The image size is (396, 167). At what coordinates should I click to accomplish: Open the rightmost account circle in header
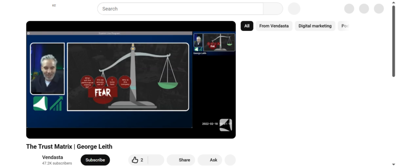pos(379,8)
